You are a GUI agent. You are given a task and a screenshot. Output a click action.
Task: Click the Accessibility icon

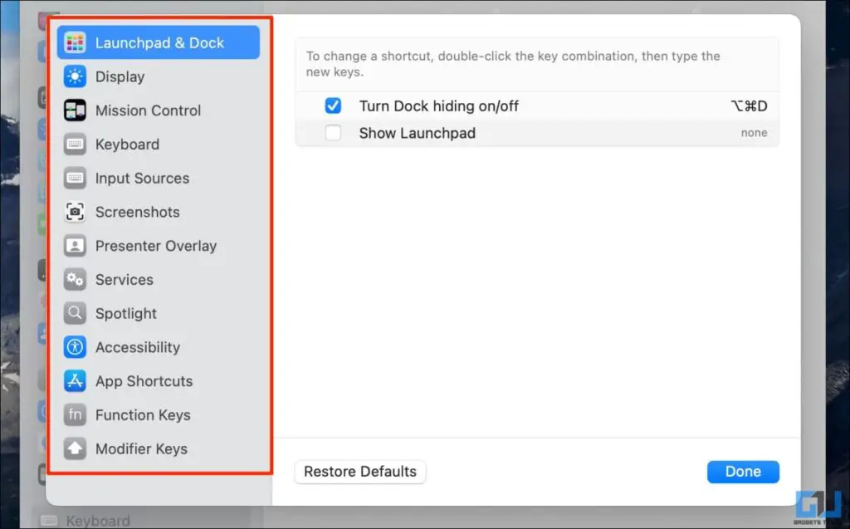pyautogui.click(x=76, y=347)
